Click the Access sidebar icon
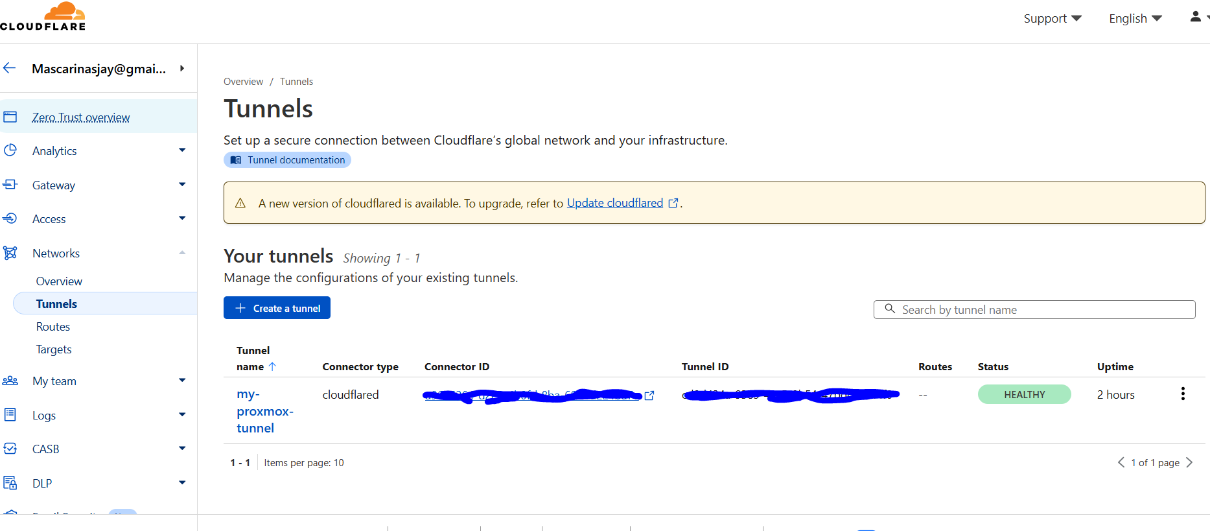Image resolution: width=1210 pixels, height=531 pixels. point(10,218)
